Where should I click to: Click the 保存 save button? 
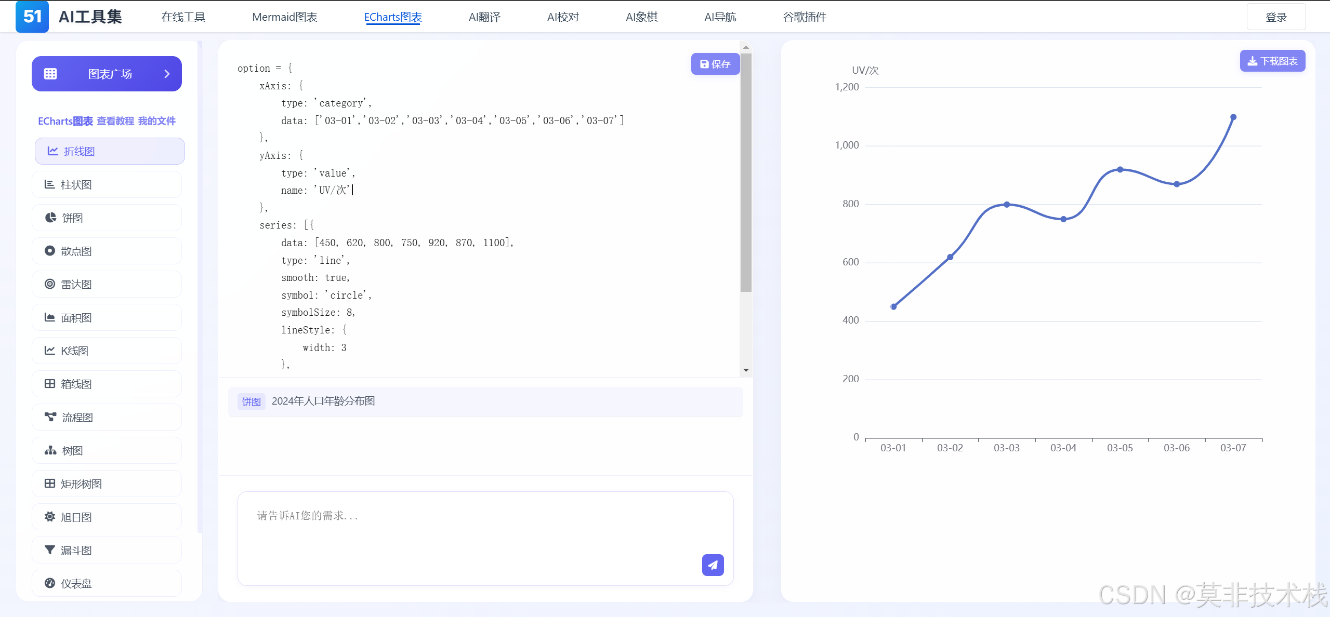click(x=715, y=64)
